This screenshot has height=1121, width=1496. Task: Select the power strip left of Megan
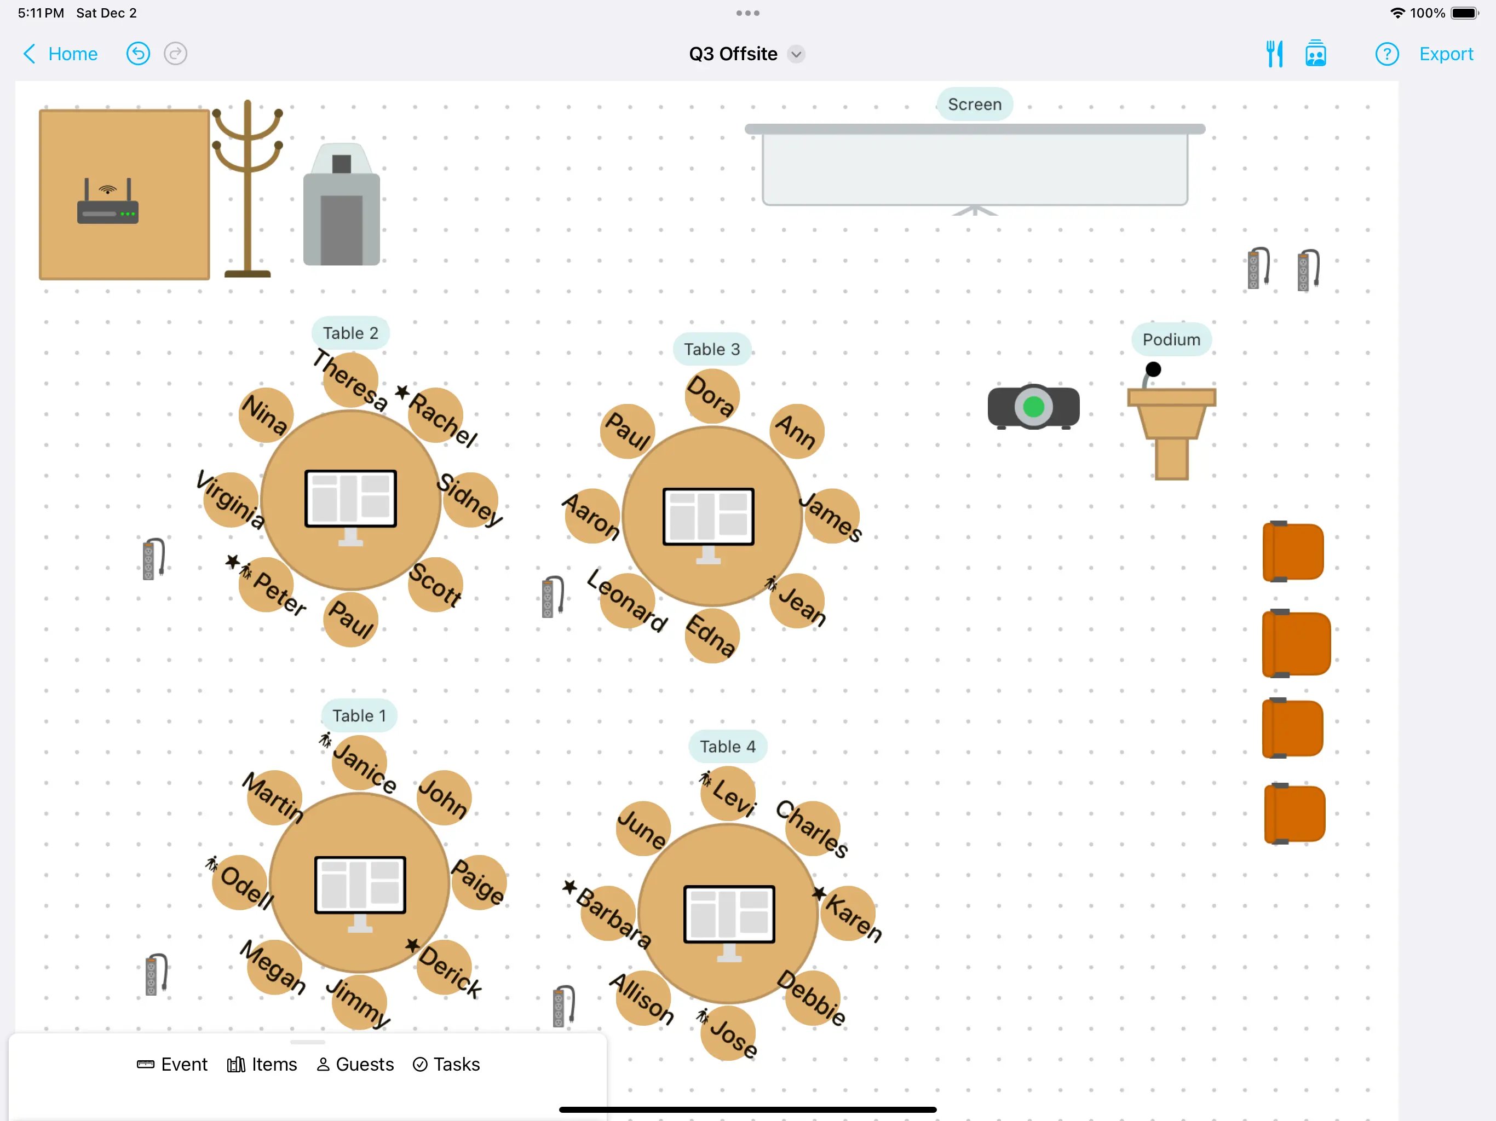pos(156,974)
